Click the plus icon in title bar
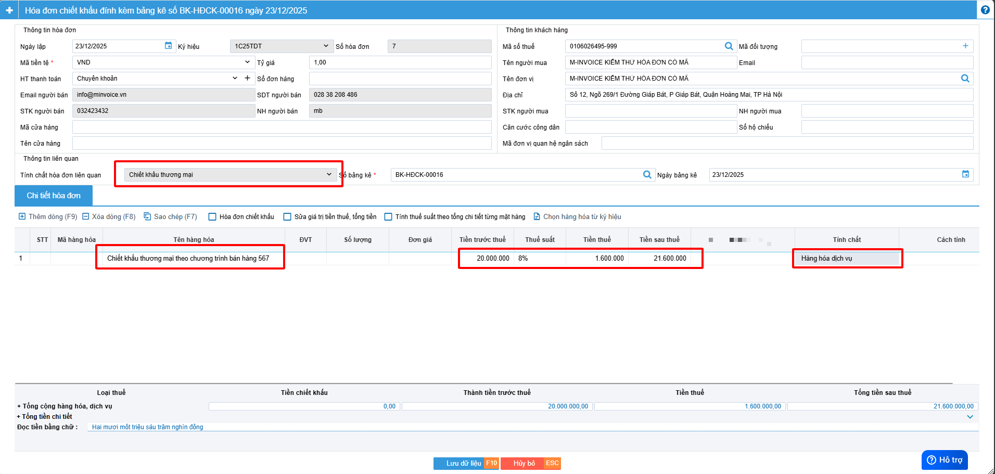995x474 pixels. pos(9,10)
